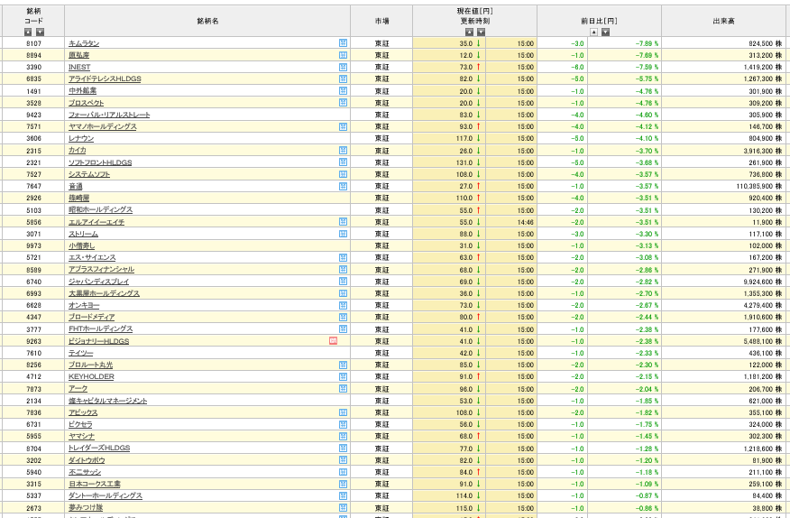Open the プロルート丸光 stock link
Image resolution: width=790 pixels, height=518 pixels.
(x=91, y=365)
